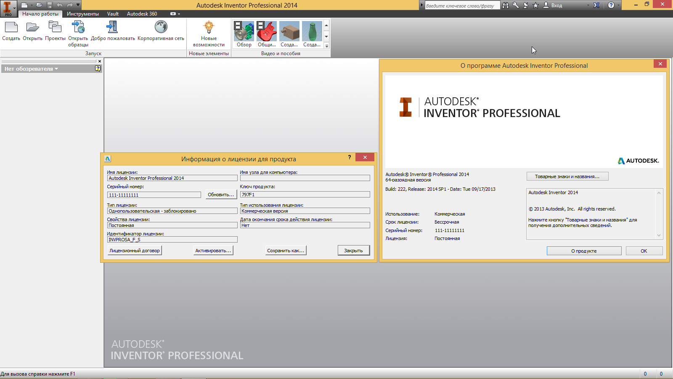Click the Save disk icon in quick access toolbar
Image resolution: width=673 pixels, height=379 pixels.
50,5
